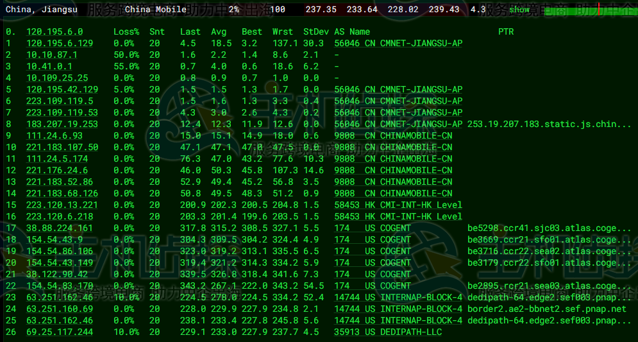Open IP link 63.251.162.46 on hop 23
638x342 pixels.
[x=60, y=297]
